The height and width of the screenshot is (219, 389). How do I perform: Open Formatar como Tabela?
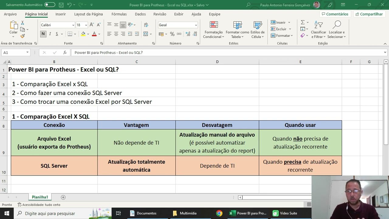(x=237, y=30)
